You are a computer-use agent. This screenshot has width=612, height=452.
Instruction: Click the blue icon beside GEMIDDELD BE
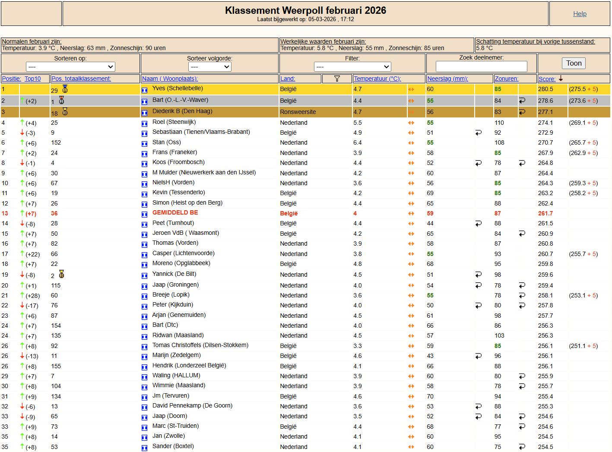coord(145,214)
